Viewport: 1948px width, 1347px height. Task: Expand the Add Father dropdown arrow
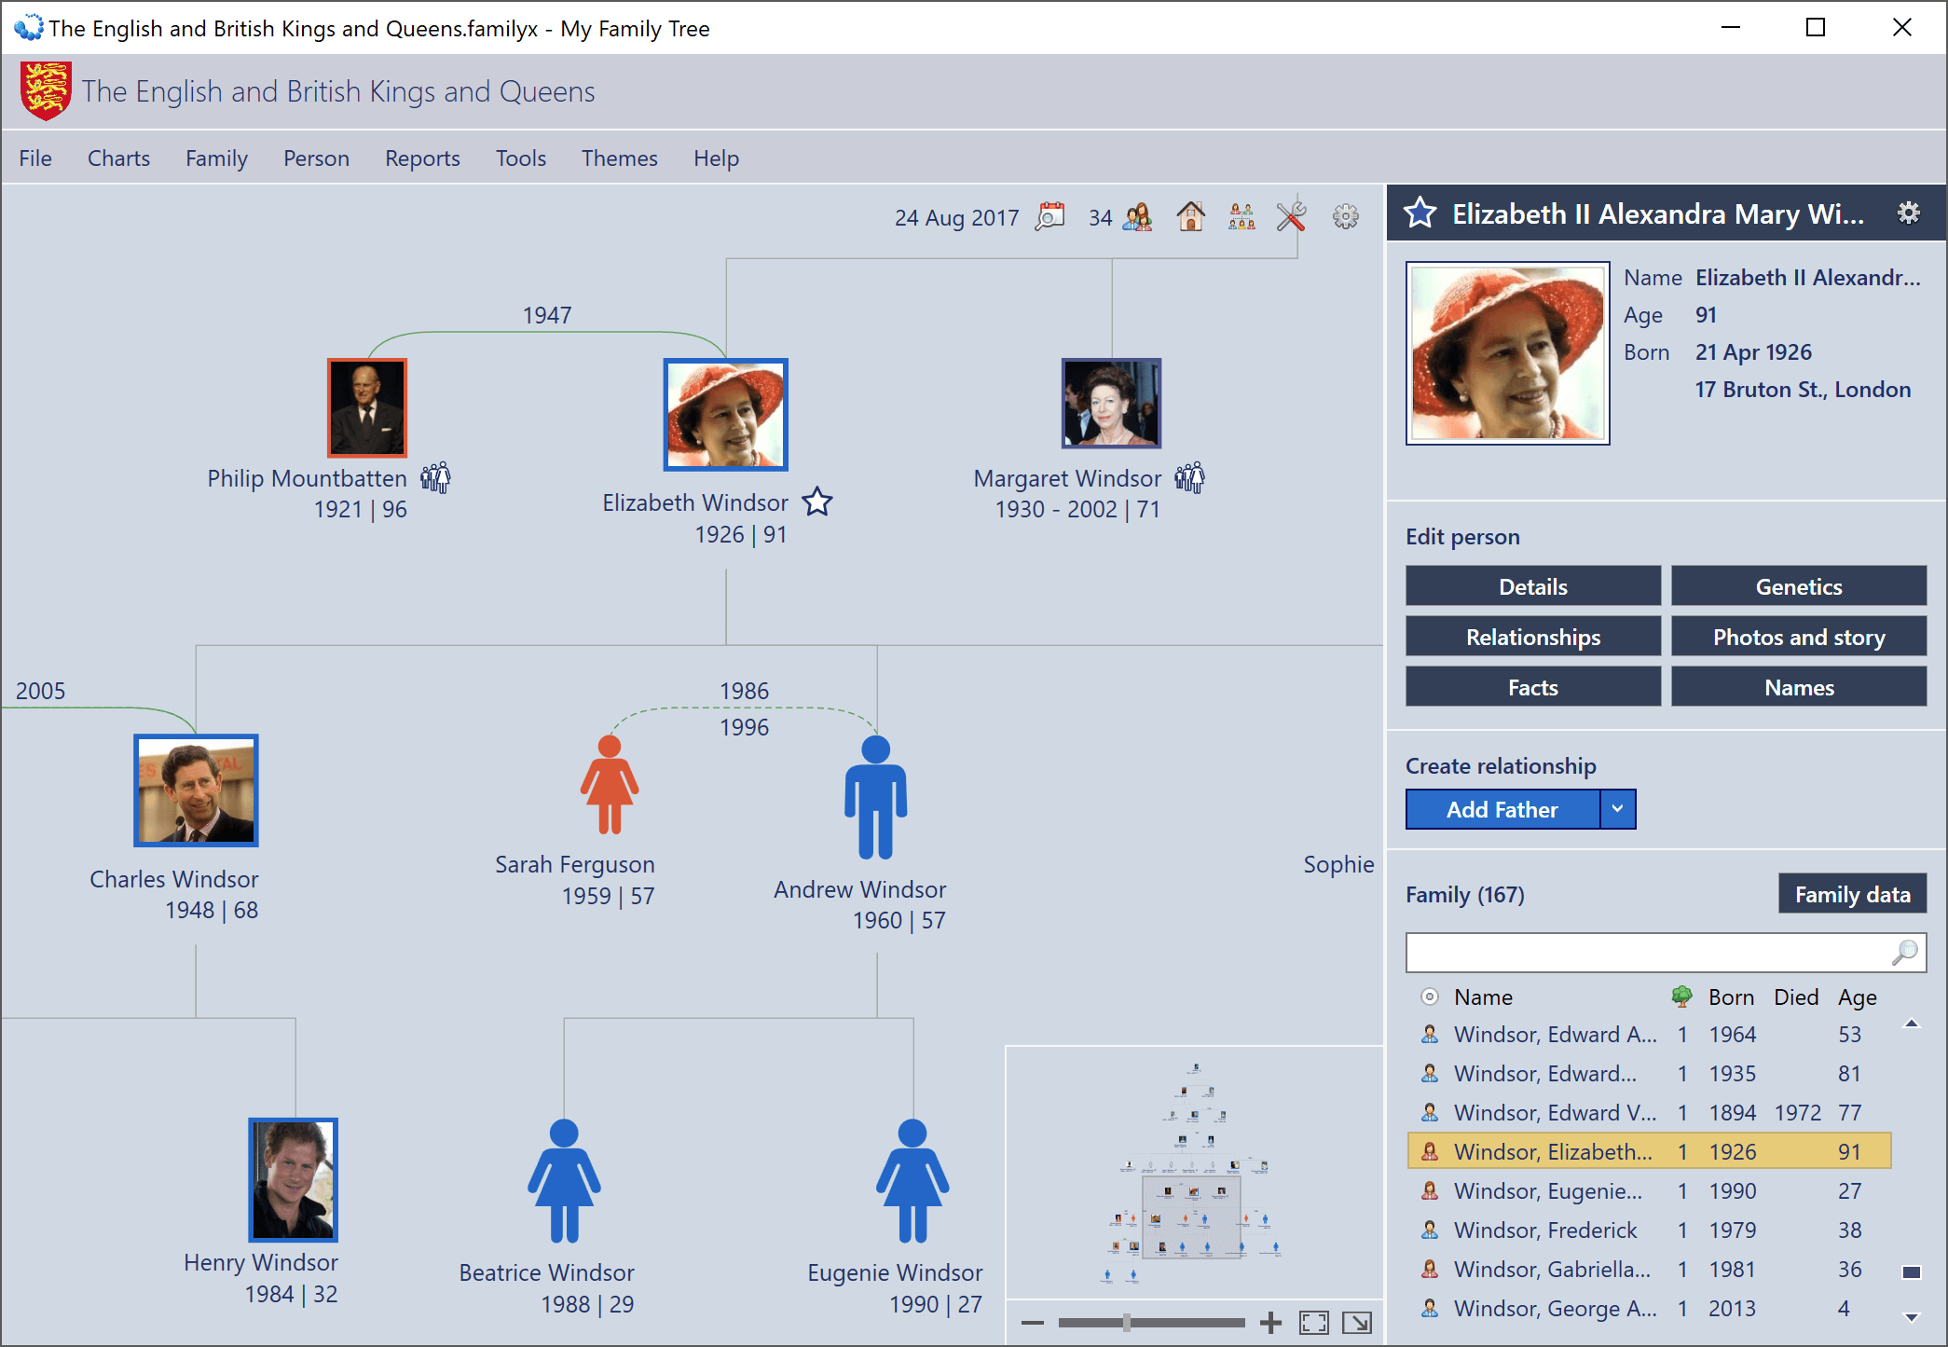[x=1618, y=809]
